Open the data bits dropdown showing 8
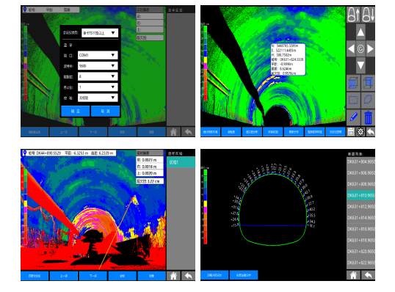Image resolution: width=395 pixels, height=292 pixels. click(98, 76)
